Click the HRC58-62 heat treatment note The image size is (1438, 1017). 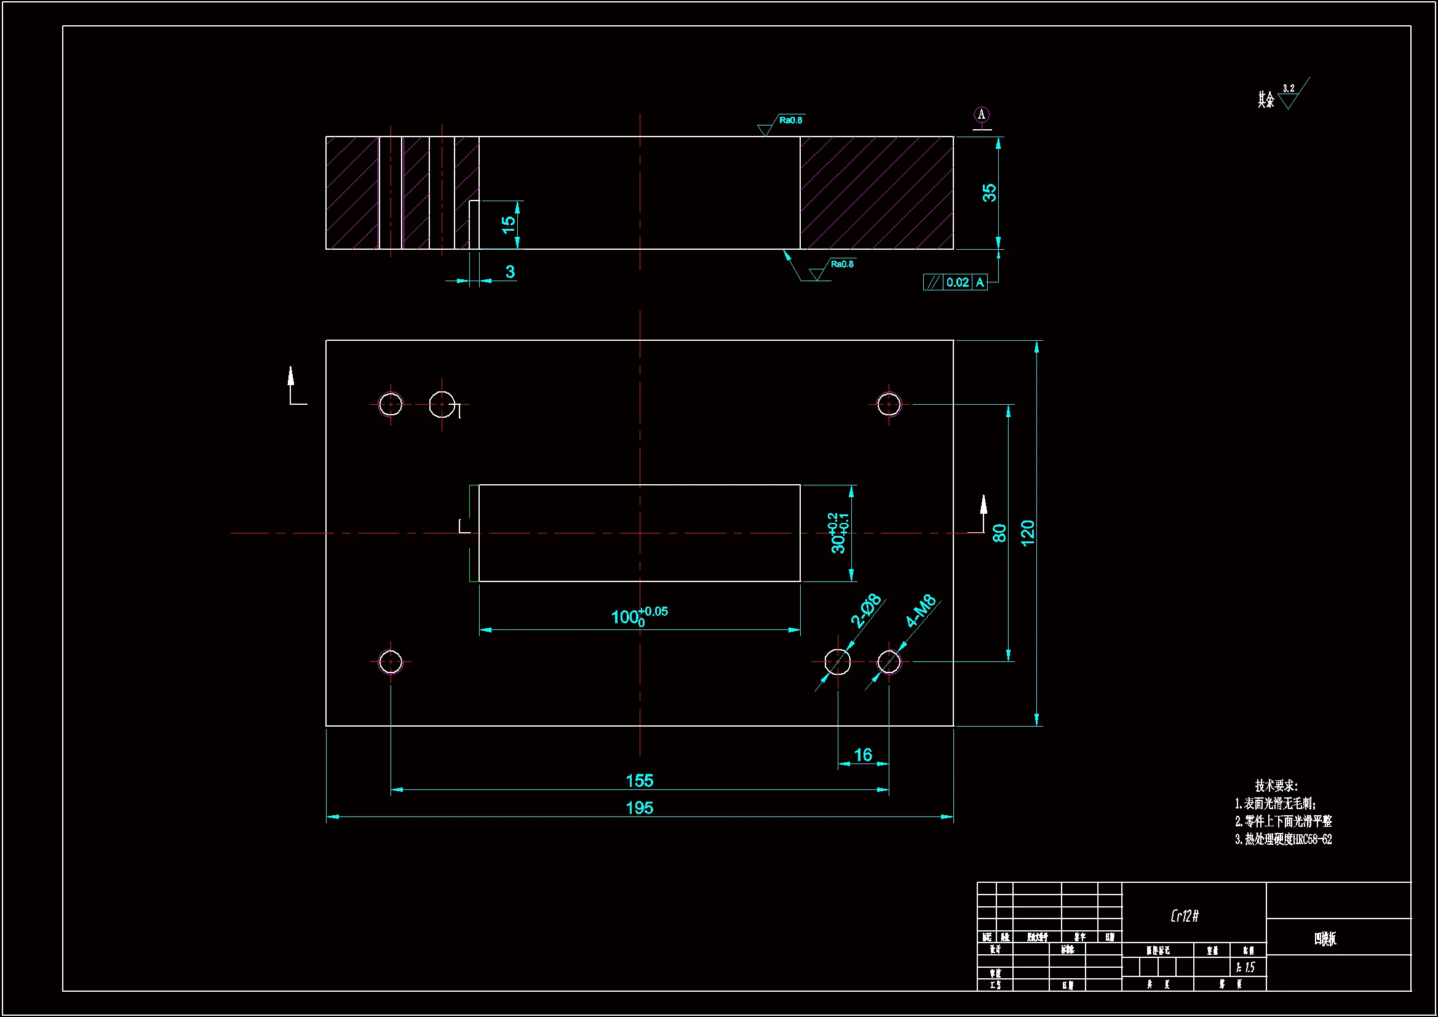[1284, 839]
